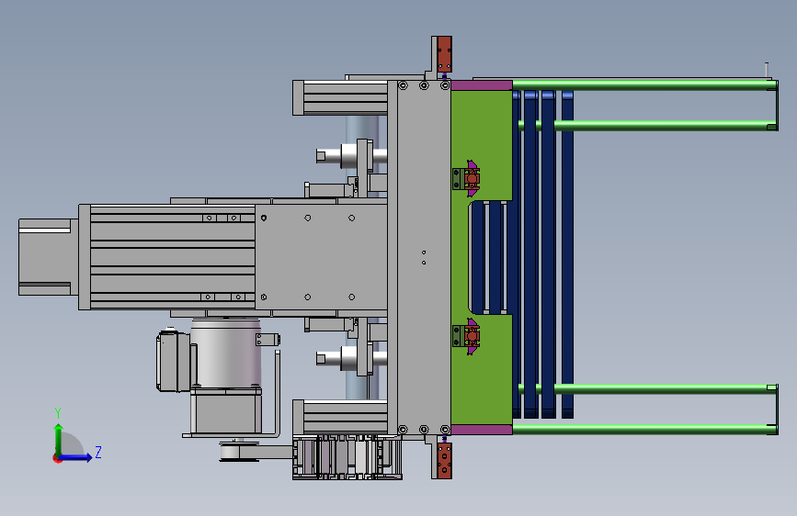Pick the belt pulley beneath the gear motor

click(x=239, y=452)
